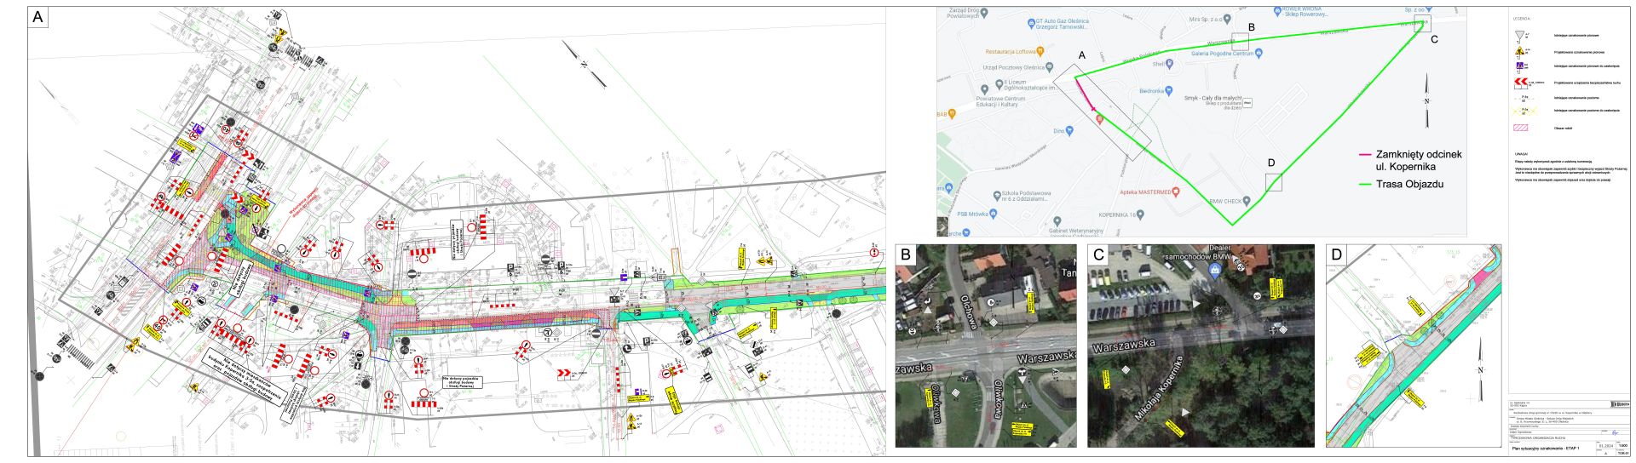
Task: Select the Zarząd Dróg Powiatowych pin
Action: click(984, 14)
